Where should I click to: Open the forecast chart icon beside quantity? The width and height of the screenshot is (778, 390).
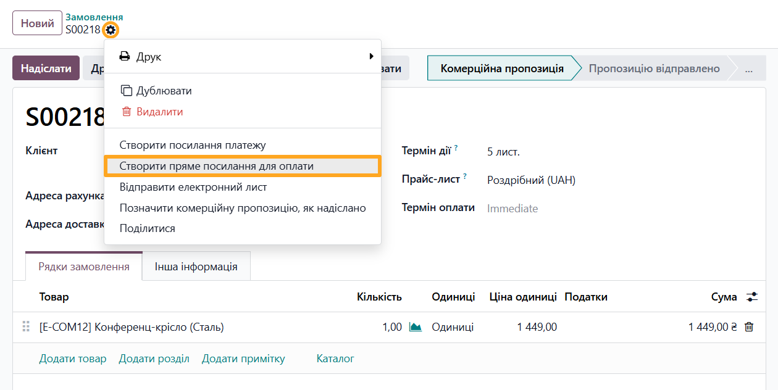point(416,327)
